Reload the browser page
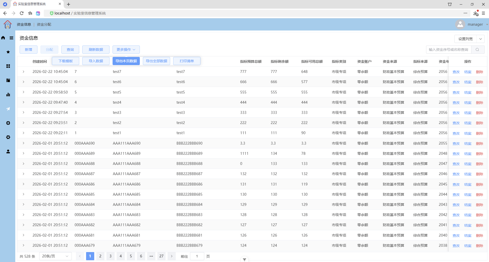489x262 pixels. tap(22, 13)
